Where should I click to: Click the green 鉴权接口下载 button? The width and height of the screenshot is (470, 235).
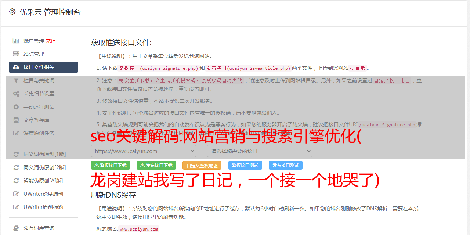(x=111, y=165)
